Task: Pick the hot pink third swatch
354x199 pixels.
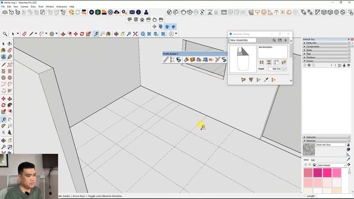Action: coord(327,173)
